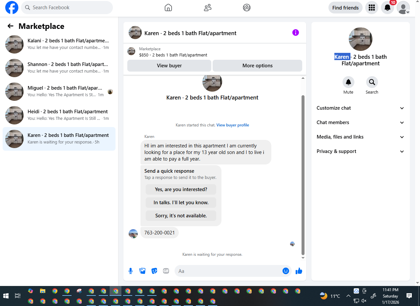Expand Media, files and links section
Viewport: 420px width, 306px height.
(x=361, y=137)
